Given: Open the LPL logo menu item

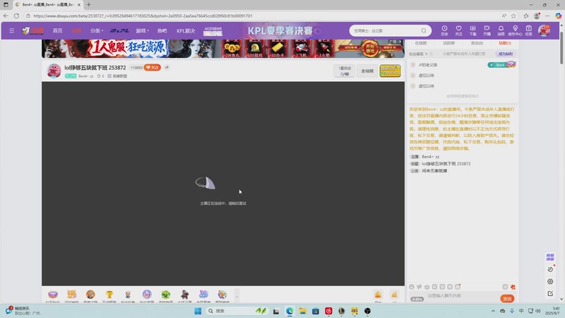Looking at the screenshot, I should [119, 30].
